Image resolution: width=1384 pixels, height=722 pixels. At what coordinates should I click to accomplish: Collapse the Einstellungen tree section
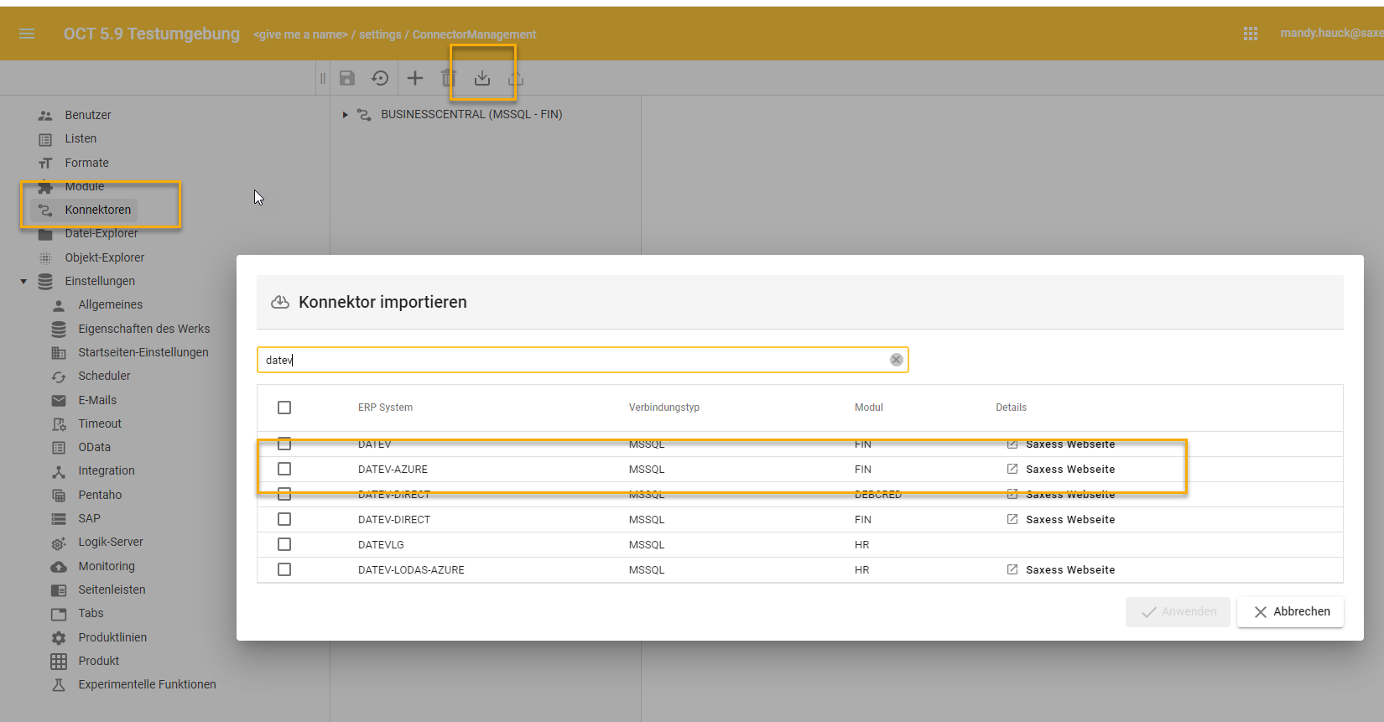point(23,282)
